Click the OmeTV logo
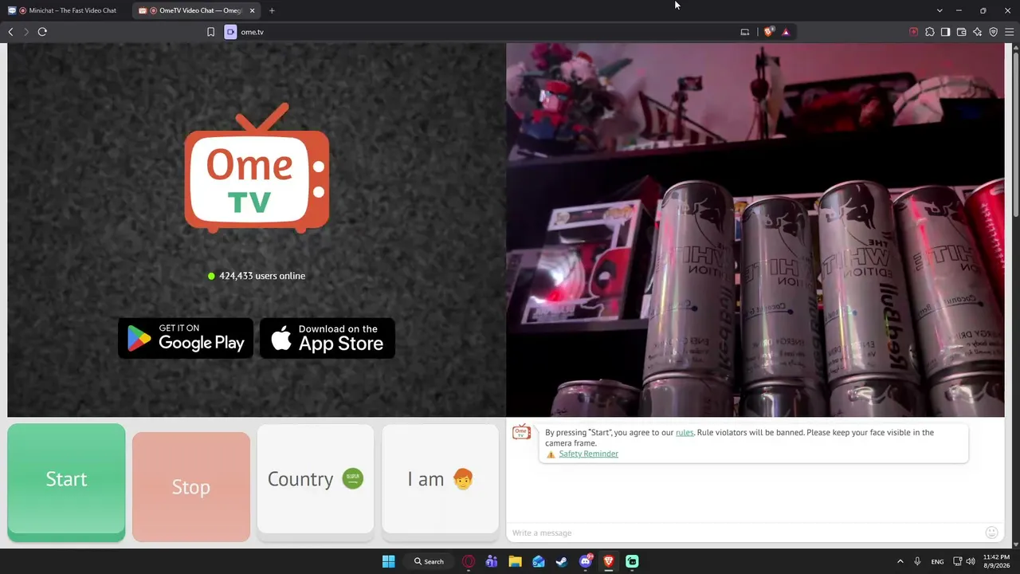 tap(257, 168)
